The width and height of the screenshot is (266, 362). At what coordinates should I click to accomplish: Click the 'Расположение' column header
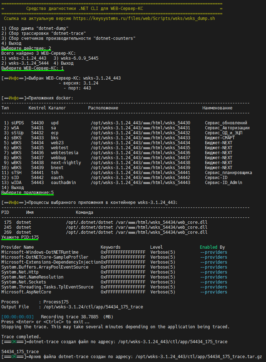click(x=103, y=108)
